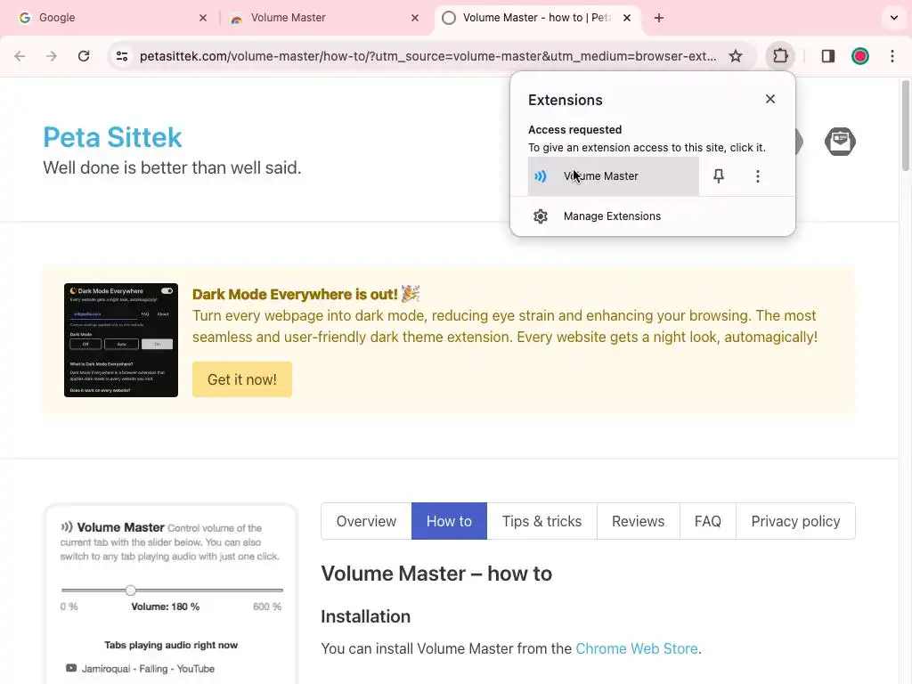This screenshot has width=912, height=684.
Task: Click Volume Master extension entry
Action: point(613,176)
